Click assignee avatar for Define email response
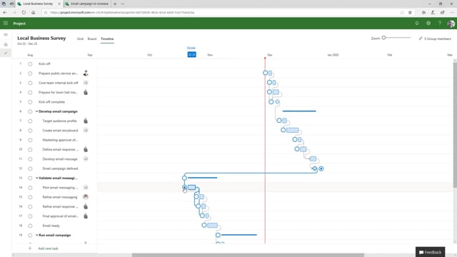 click(86, 149)
